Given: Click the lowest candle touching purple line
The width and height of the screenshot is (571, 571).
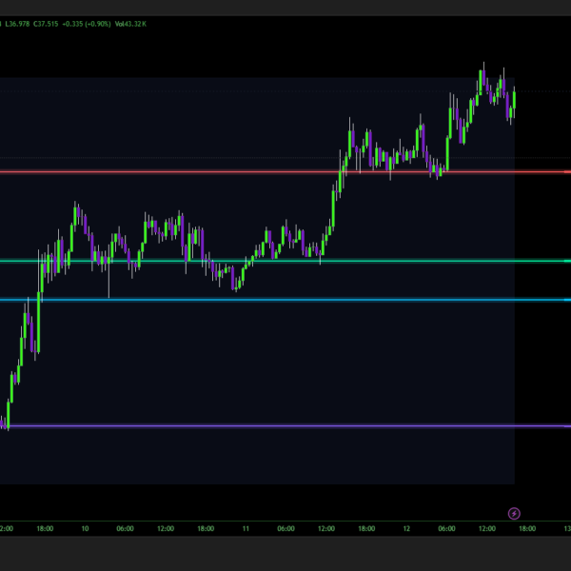Looking at the screenshot, I should pyautogui.click(x=7, y=421).
